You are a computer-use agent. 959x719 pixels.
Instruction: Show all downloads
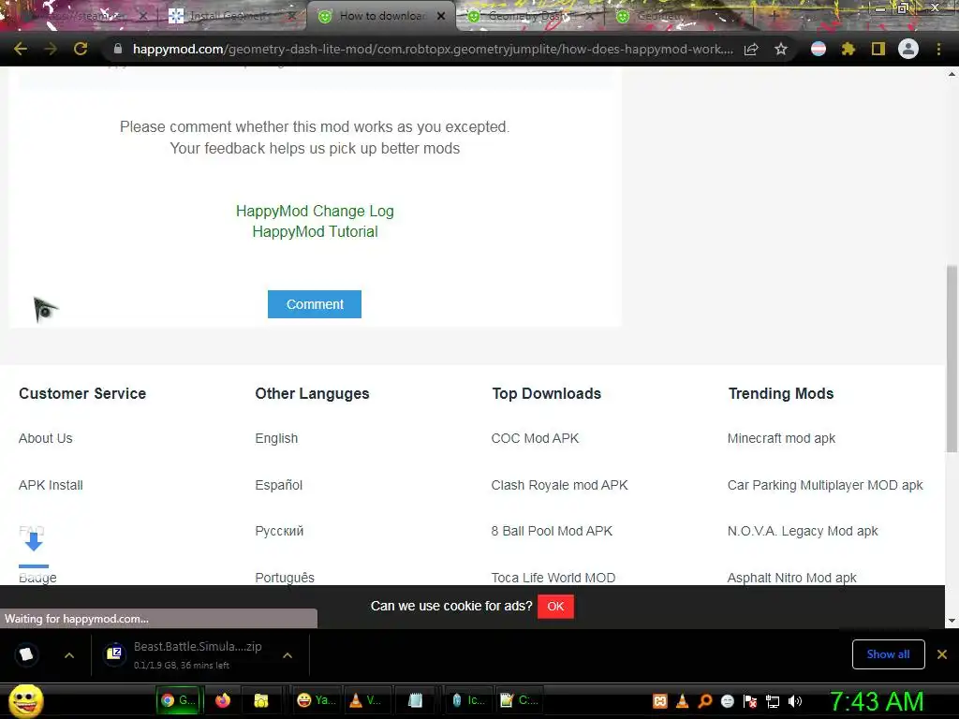pyautogui.click(x=888, y=654)
